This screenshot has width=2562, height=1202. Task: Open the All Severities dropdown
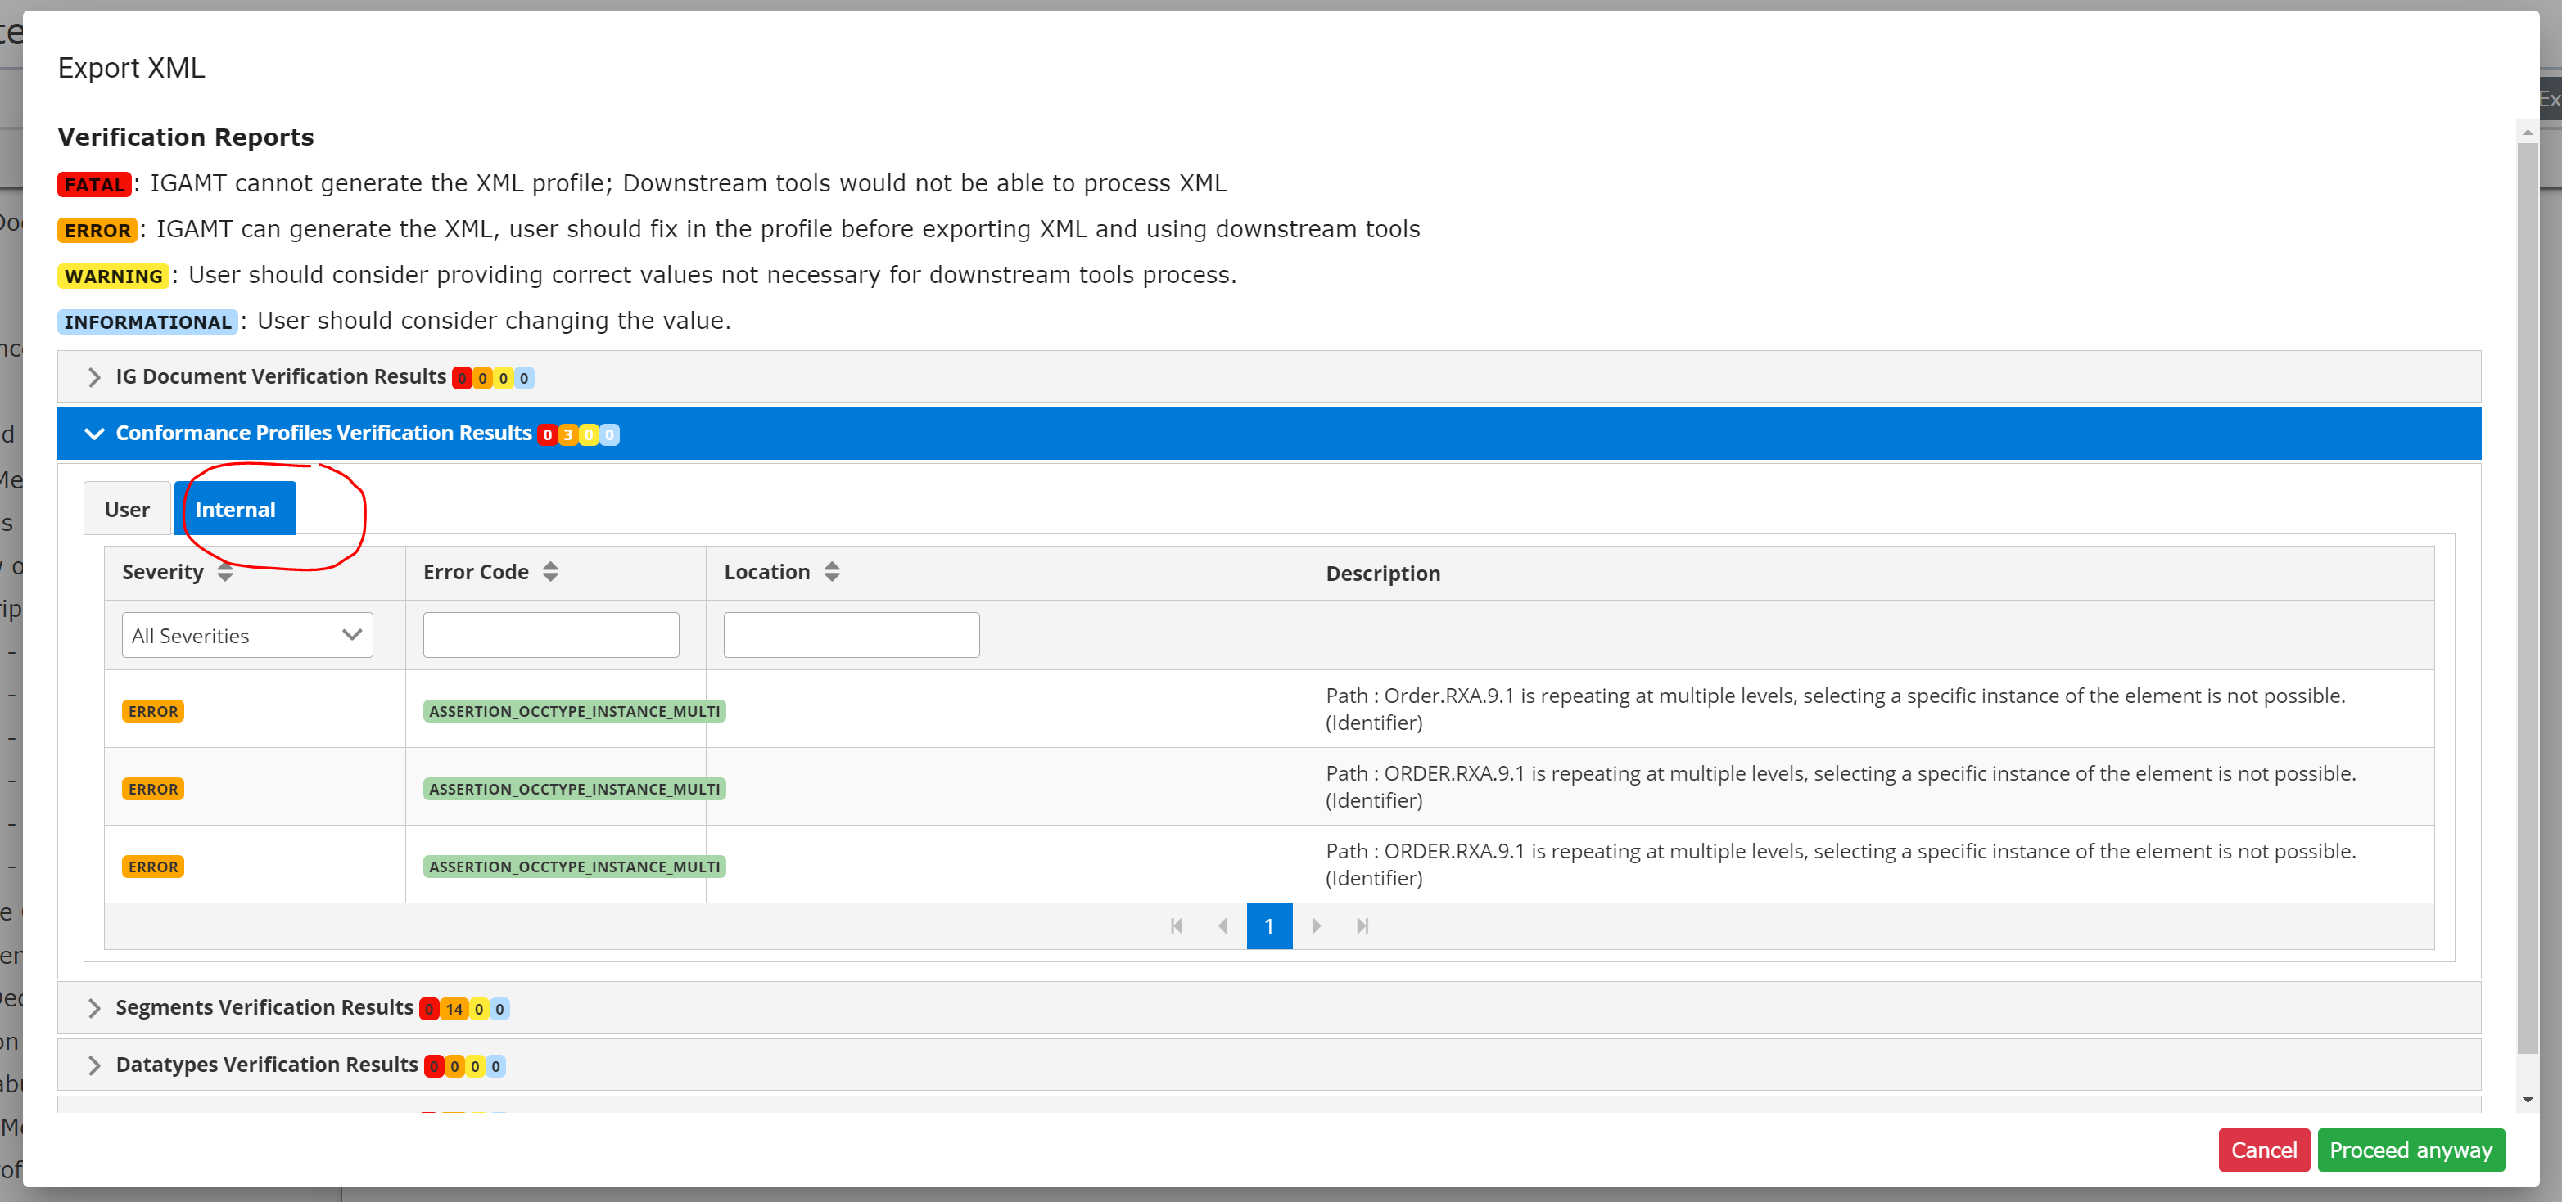(x=246, y=634)
